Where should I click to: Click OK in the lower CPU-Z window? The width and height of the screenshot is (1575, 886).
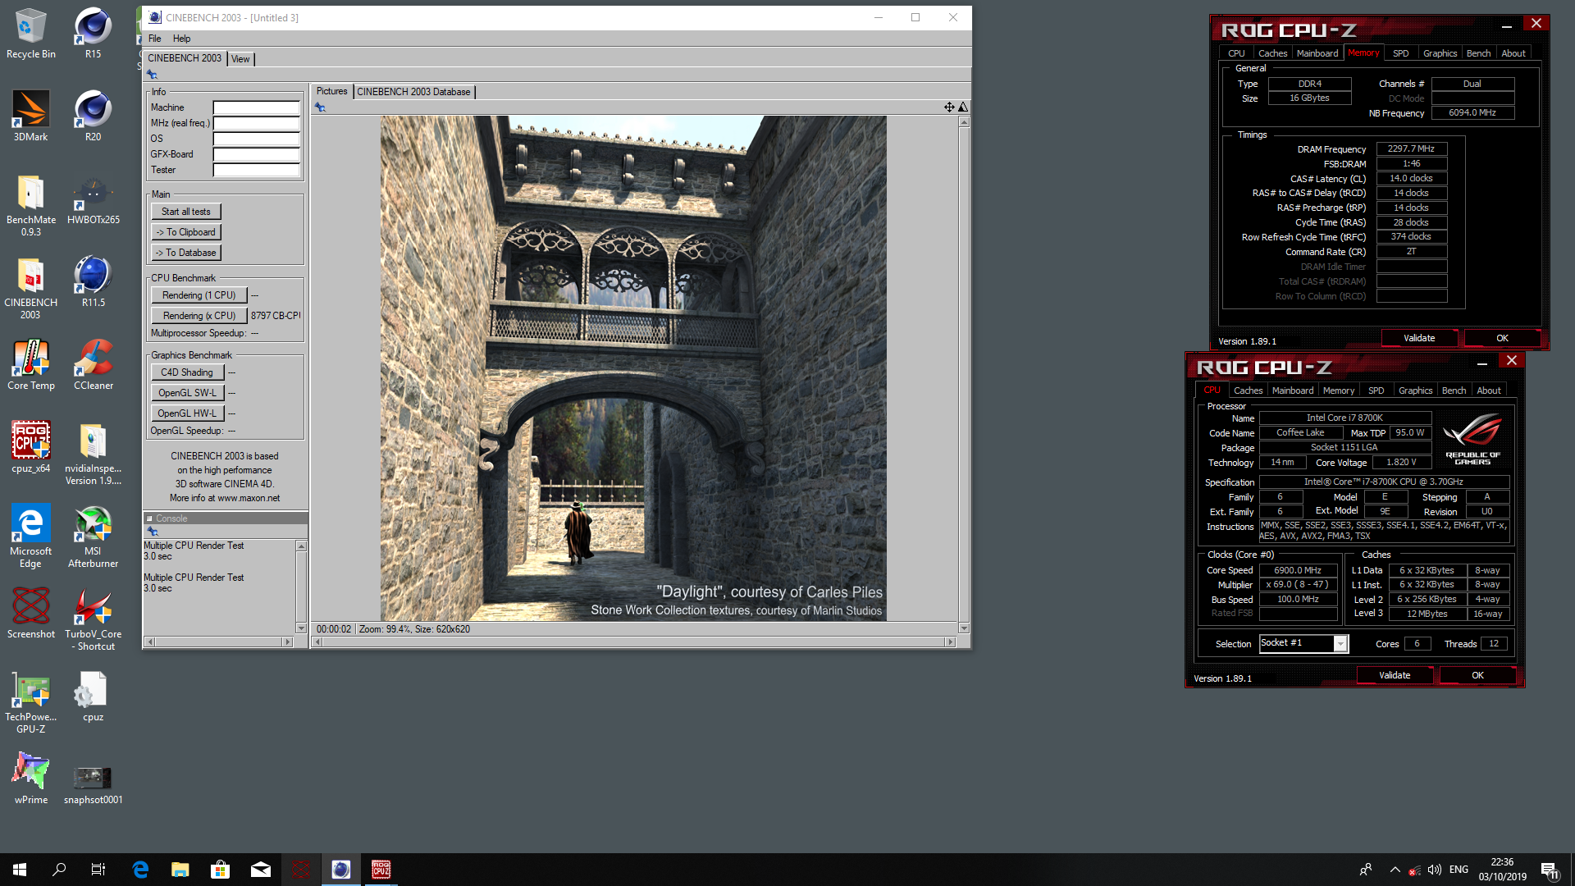1477,675
